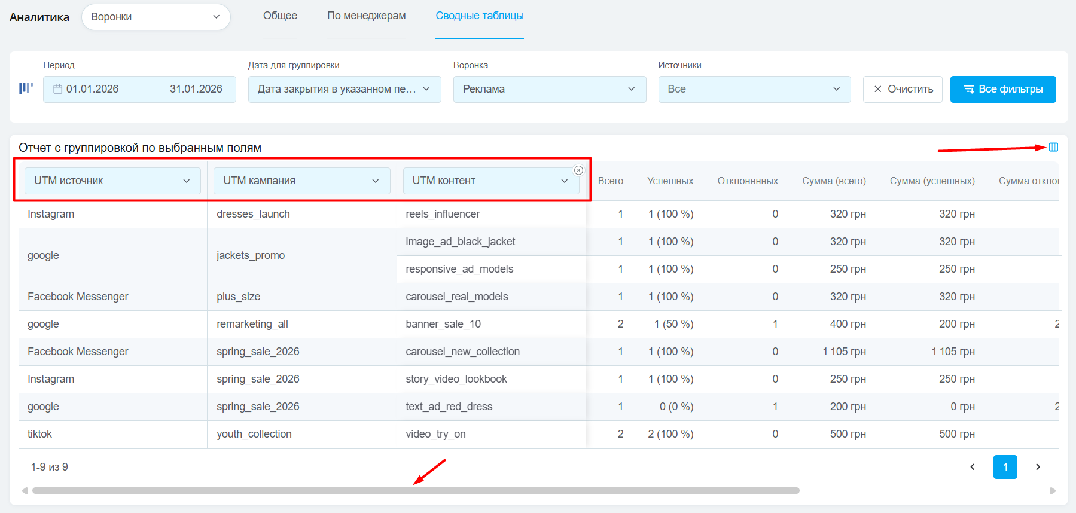Expand the Дата для группировки dropdown

click(344, 89)
